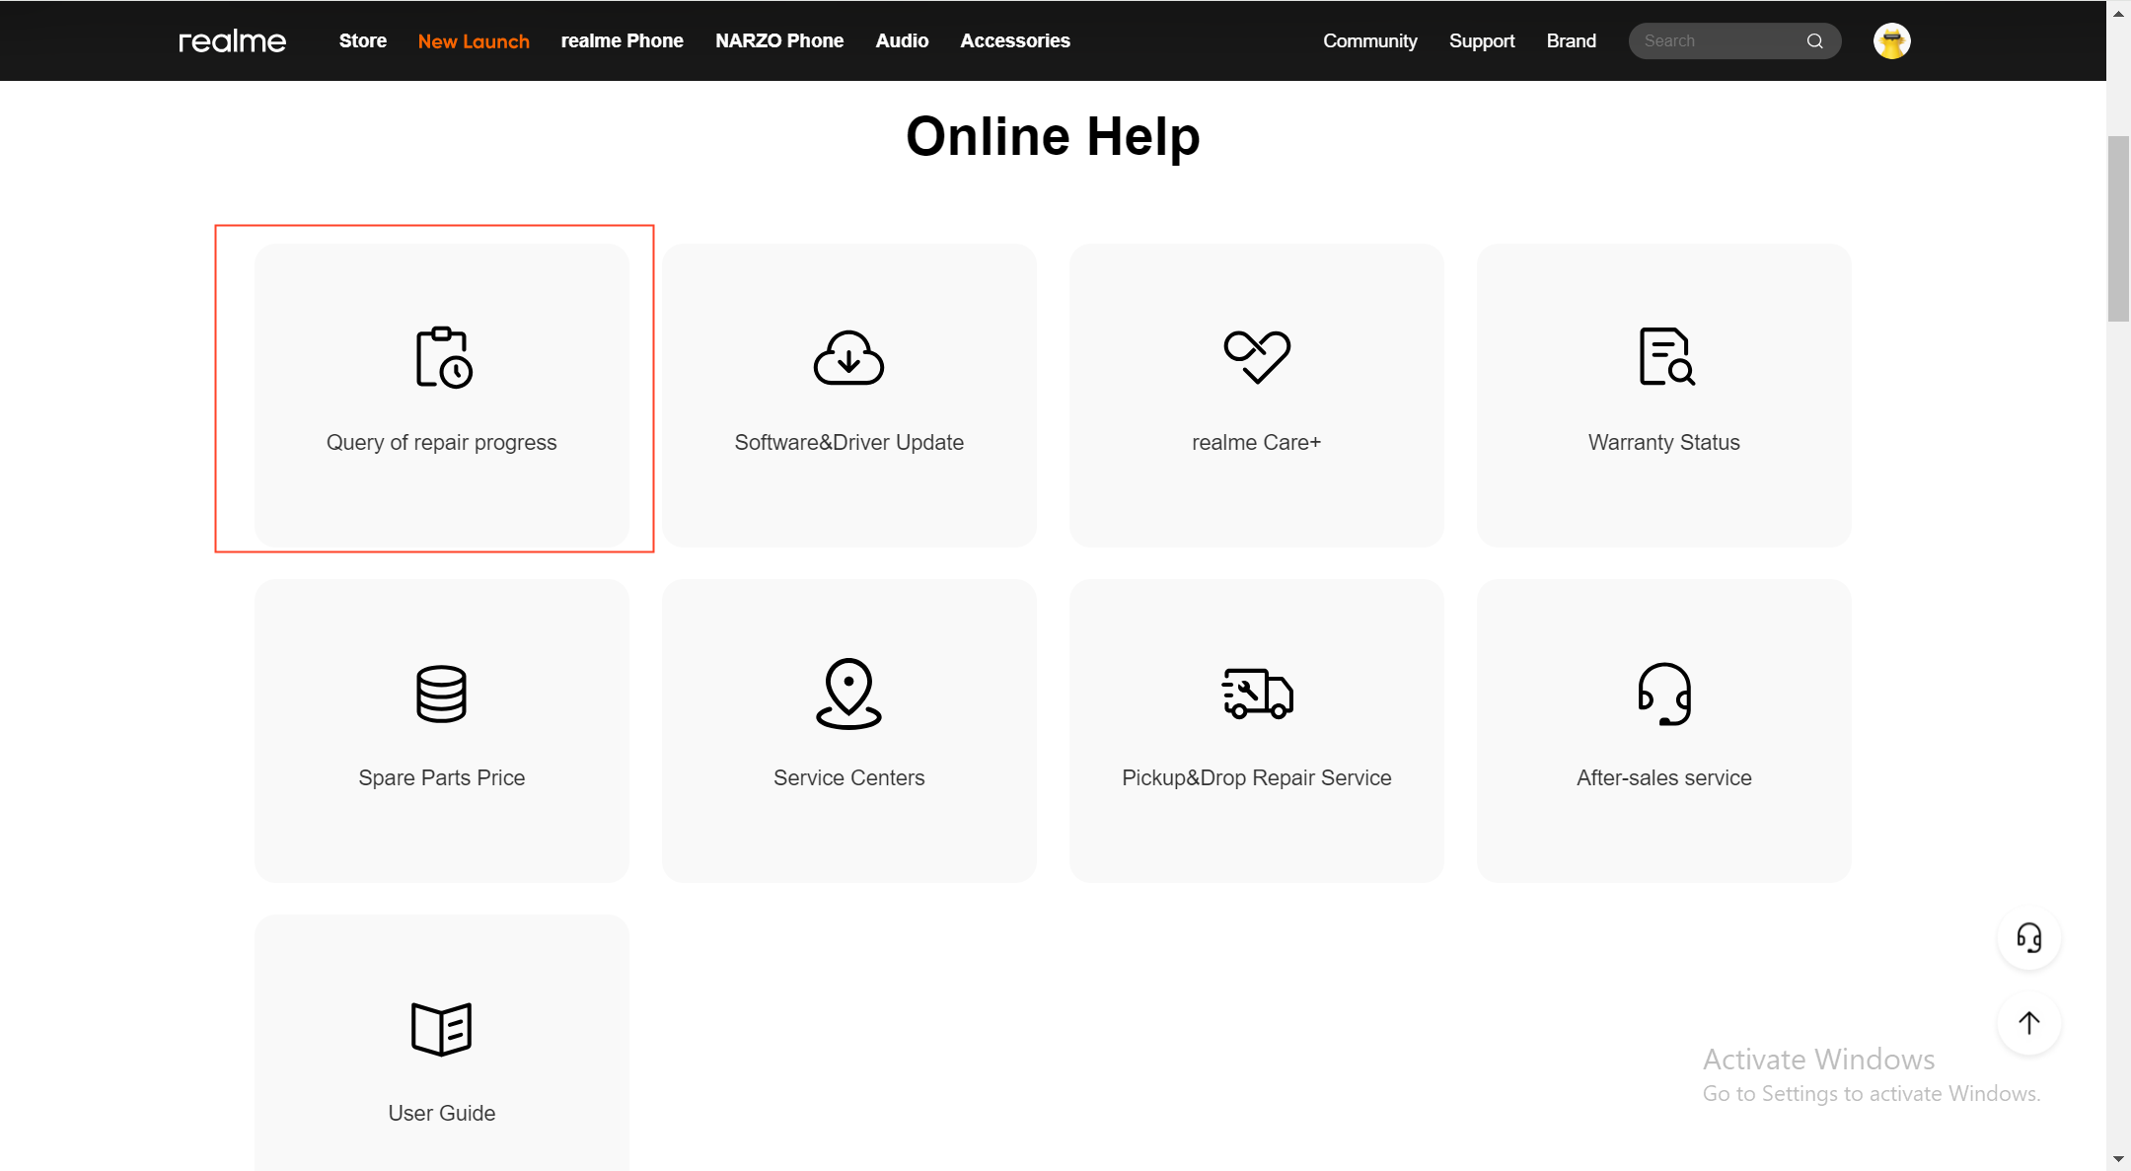This screenshot has height=1171, width=2131.
Task: Open After-sales service headset icon
Action: (1664, 694)
